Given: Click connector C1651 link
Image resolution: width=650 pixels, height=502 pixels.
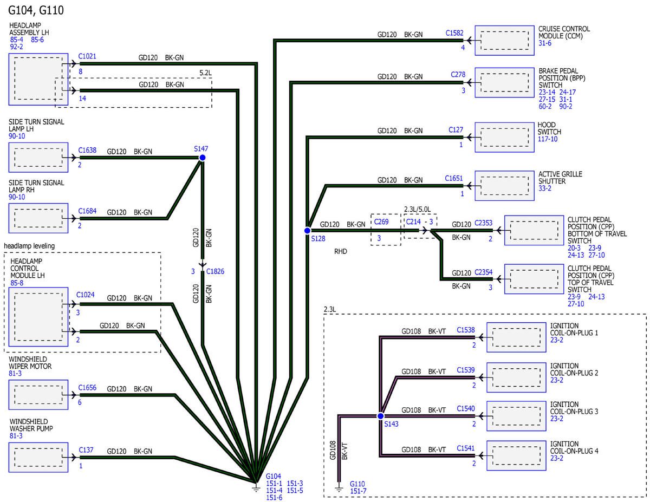Looking at the screenshot, I should point(454,178).
